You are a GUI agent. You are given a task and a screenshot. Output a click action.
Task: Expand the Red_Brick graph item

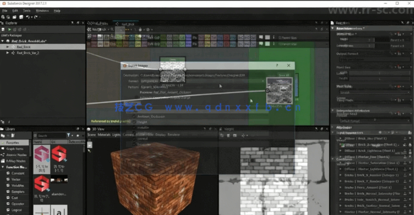[x=8, y=47]
